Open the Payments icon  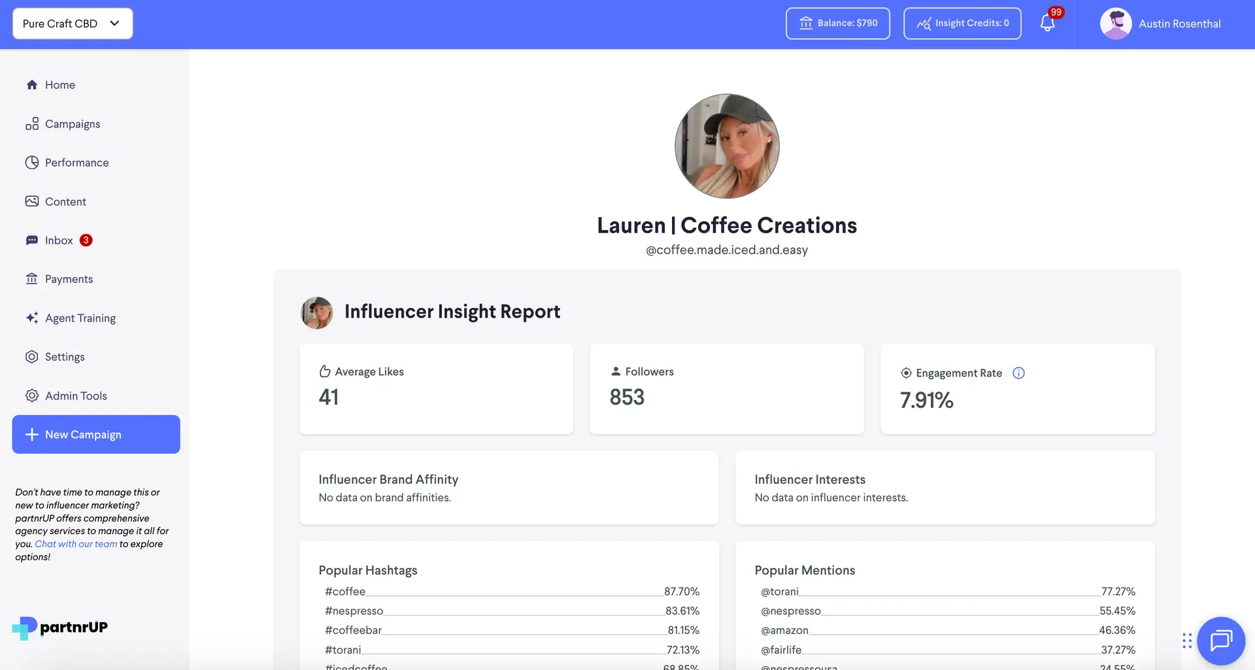tap(32, 278)
